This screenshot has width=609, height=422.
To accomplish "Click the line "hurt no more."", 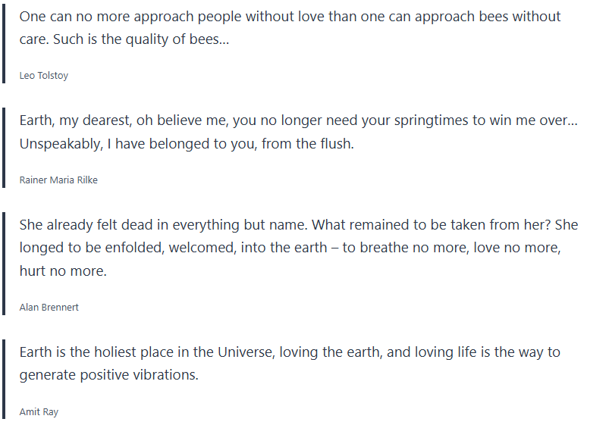I will pos(63,271).
